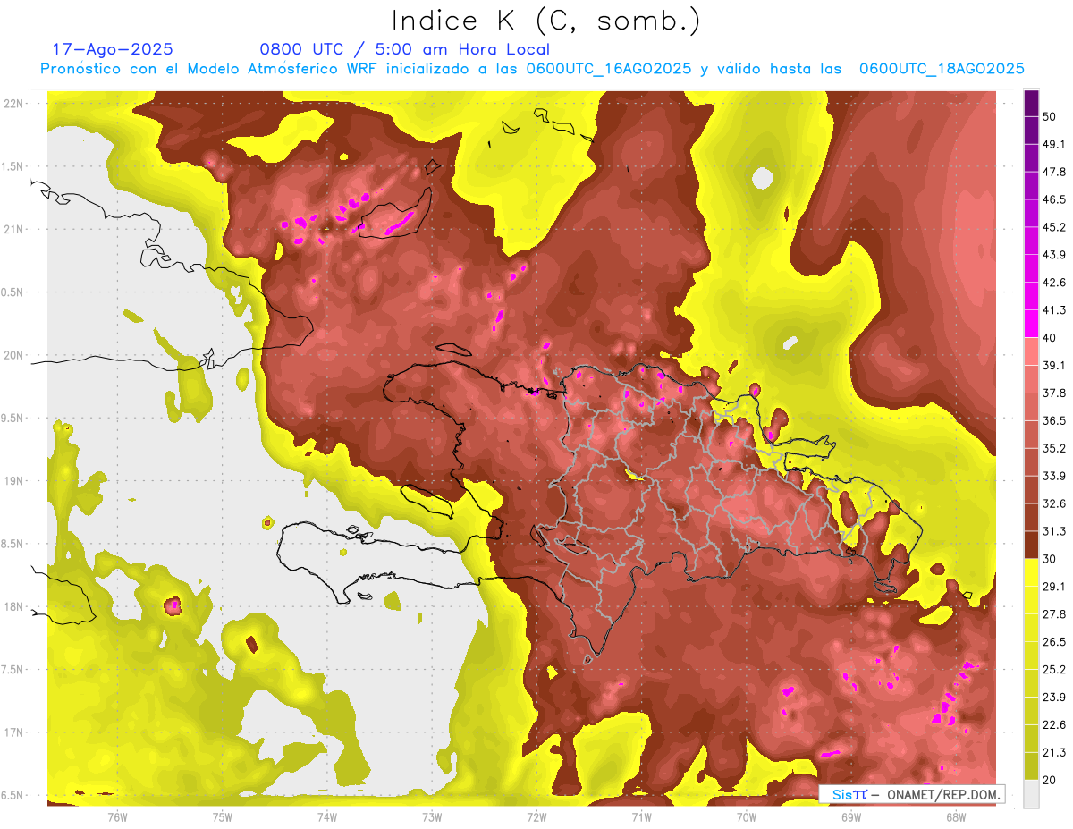Click the '25.2' colorbar value
The height and width of the screenshot is (829, 1073).
[1054, 670]
